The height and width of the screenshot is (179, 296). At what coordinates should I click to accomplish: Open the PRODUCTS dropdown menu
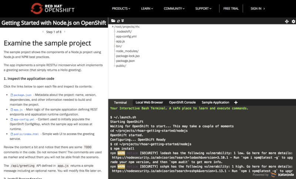(121, 8)
